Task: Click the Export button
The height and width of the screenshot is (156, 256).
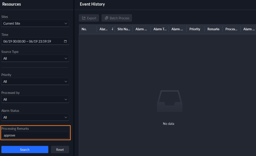Action: pyautogui.click(x=89, y=18)
